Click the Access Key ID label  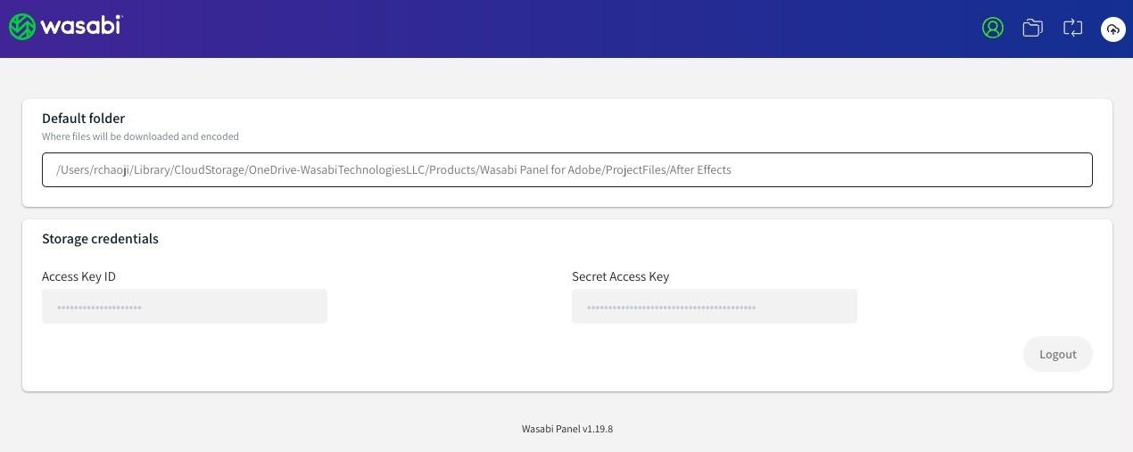point(79,276)
